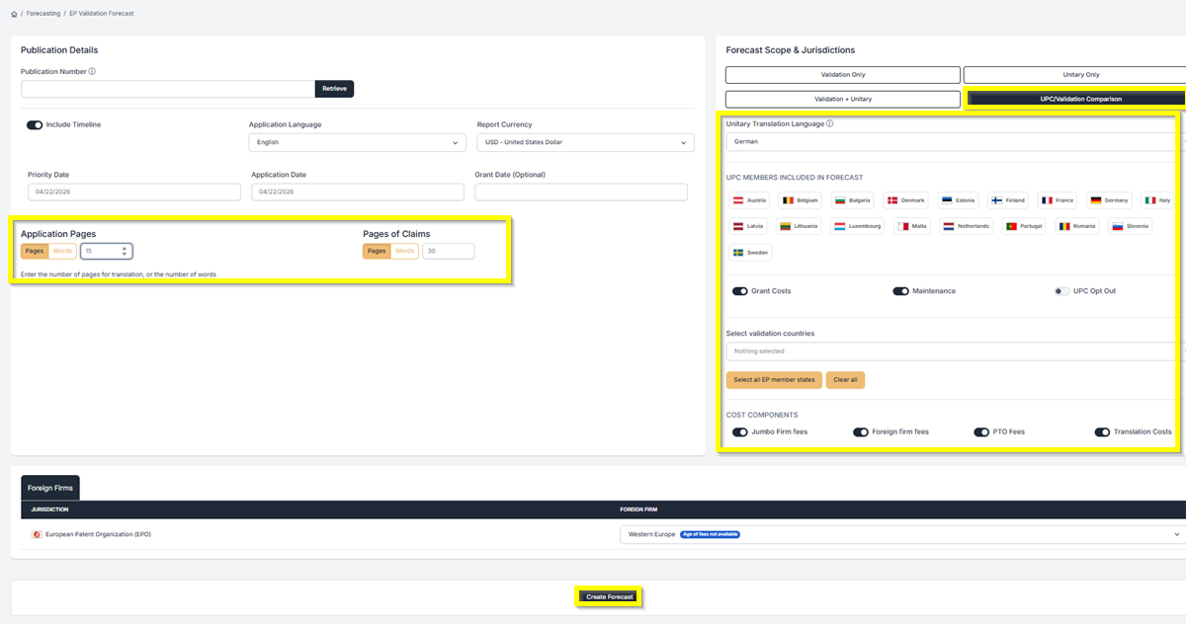This screenshot has height=624, width=1186.
Task: Toggle the Include Timeline switch
Action: 35,125
